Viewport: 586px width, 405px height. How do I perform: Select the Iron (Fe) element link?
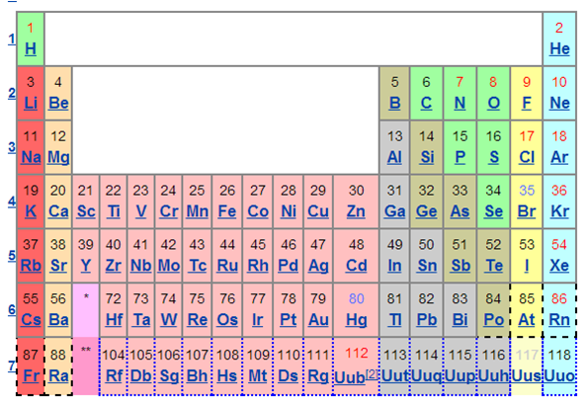click(227, 211)
